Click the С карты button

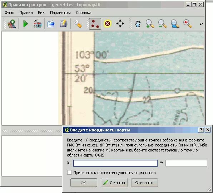[114, 183]
